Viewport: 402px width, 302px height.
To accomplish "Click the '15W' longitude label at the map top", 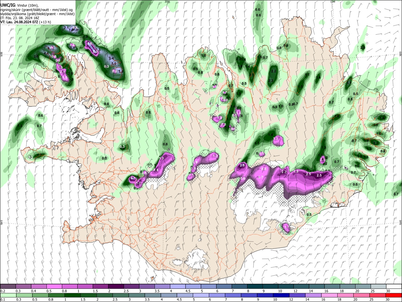I will (333, 2).
